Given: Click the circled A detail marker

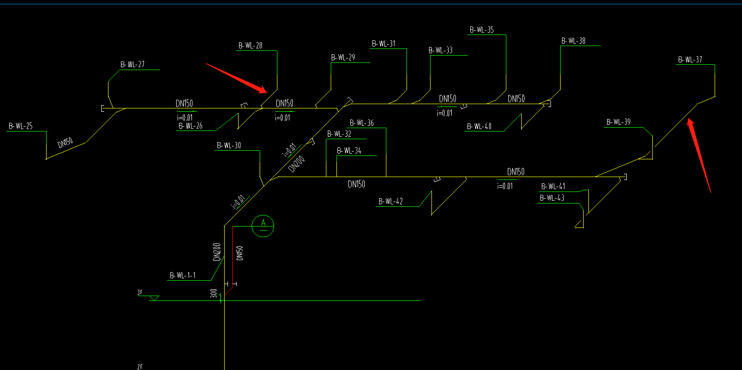Looking at the screenshot, I should click(263, 226).
